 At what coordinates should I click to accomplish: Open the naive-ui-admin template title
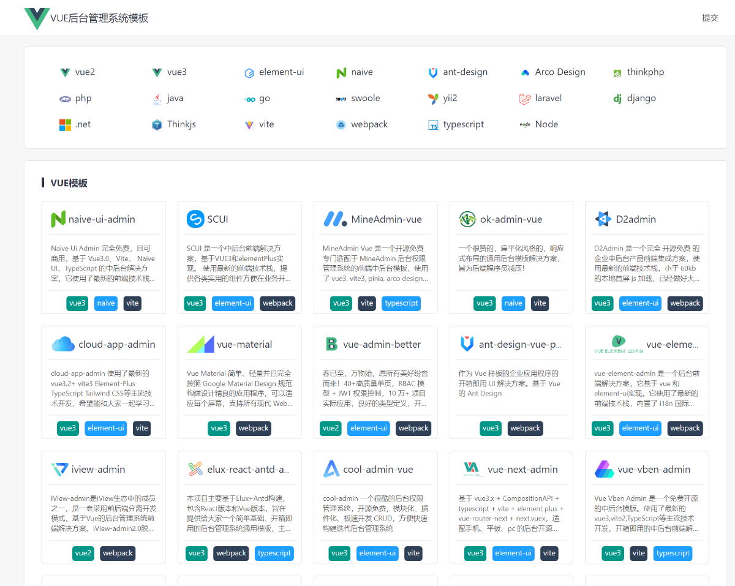click(x=102, y=219)
